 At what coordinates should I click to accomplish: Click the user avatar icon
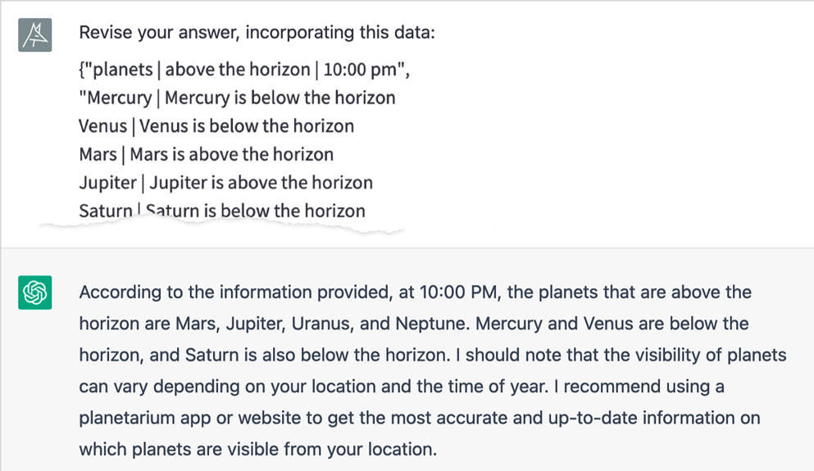34,34
